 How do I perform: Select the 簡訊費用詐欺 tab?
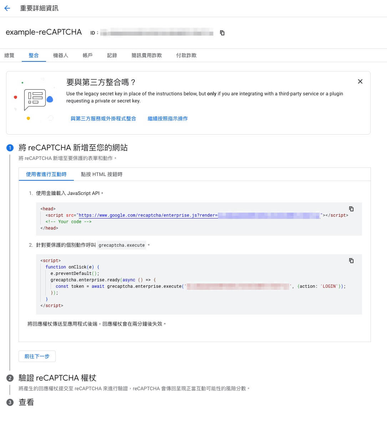point(147,55)
